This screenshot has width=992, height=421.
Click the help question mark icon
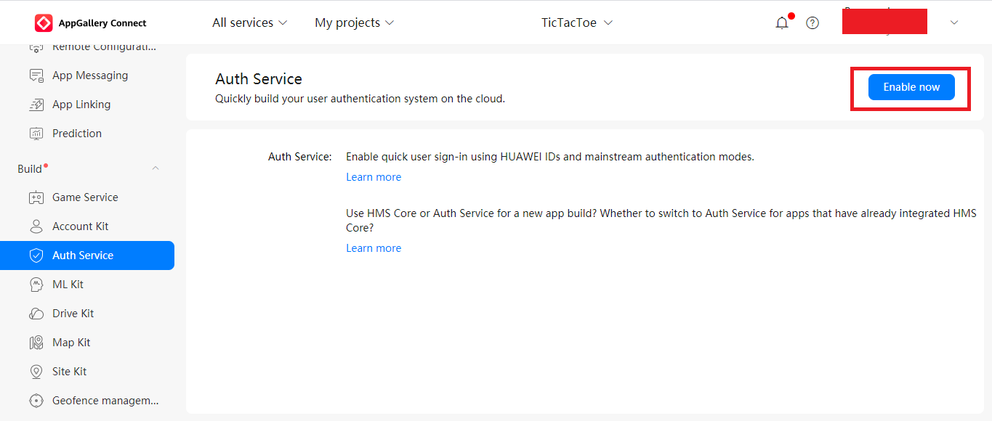pyautogui.click(x=812, y=23)
